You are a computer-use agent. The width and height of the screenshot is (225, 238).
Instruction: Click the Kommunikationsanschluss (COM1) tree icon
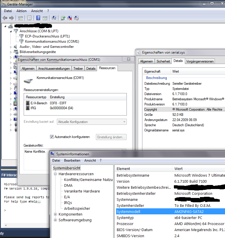[x=21, y=41]
